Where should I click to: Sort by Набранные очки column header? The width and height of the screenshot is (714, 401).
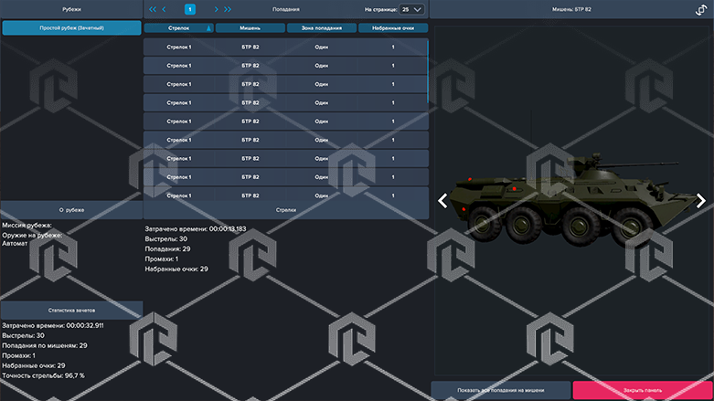pos(393,28)
